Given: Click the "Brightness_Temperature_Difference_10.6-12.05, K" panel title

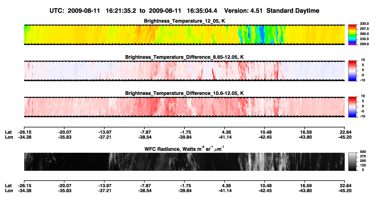Looking at the screenshot, I should click(x=184, y=93).
